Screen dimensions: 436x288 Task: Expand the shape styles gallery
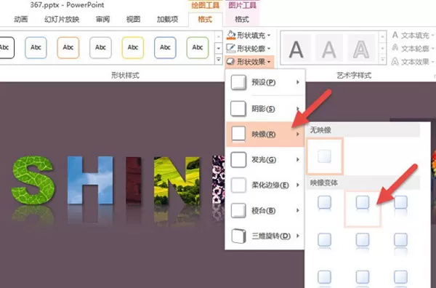pyautogui.click(x=219, y=60)
